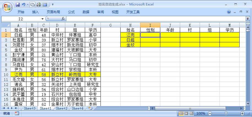Viewport: 252px width, 117px height.
Task: Click the Save icon in Quick Access
Action: (18, 4)
